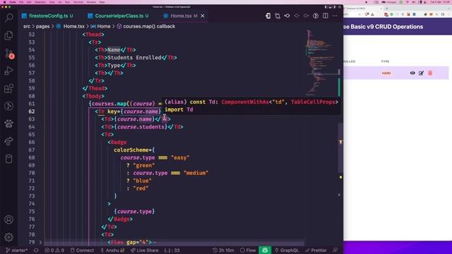
Task: Click GraphQL in status bar
Action: coord(287,250)
